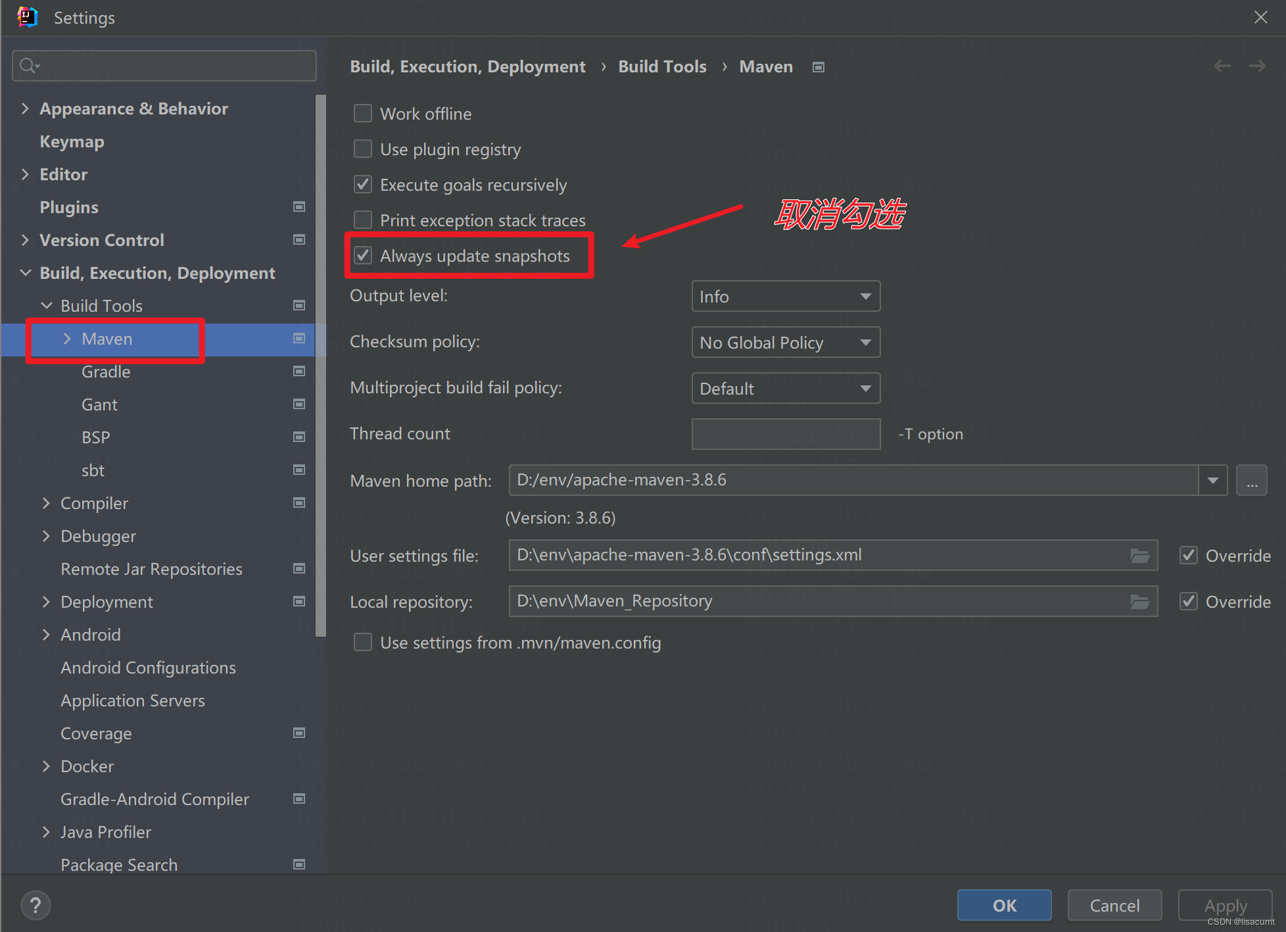Enable Use plugin registry checkbox

[363, 149]
